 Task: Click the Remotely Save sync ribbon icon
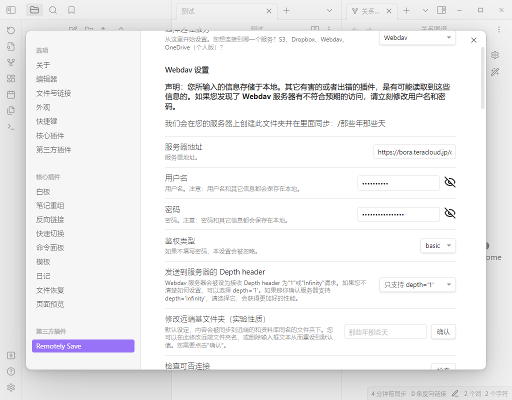coord(11,30)
